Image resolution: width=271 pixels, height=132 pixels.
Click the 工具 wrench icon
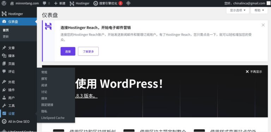pyautogui.click(x=4, y=106)
